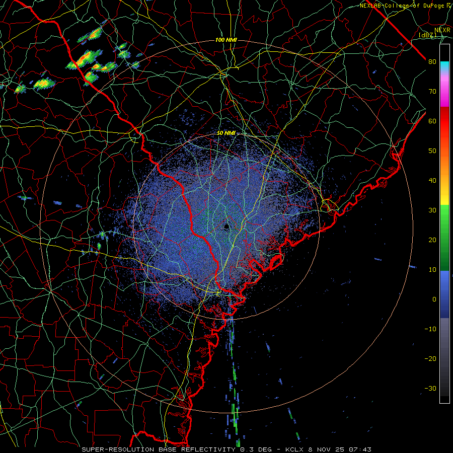Click the 20 value on the dBZ scale
453x453 pixels.
point(432,240)
